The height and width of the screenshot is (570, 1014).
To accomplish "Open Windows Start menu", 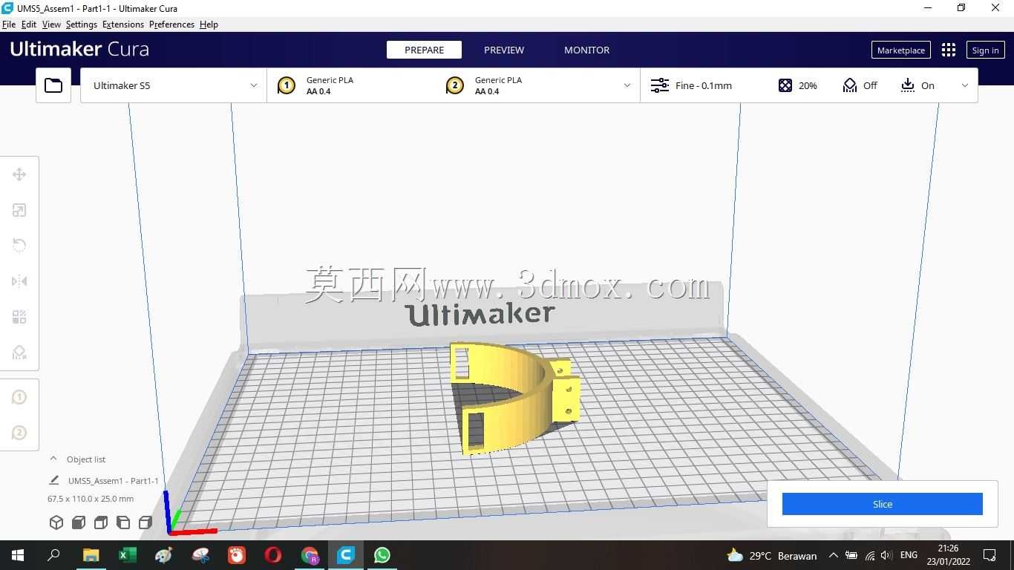I will point(18,555).
